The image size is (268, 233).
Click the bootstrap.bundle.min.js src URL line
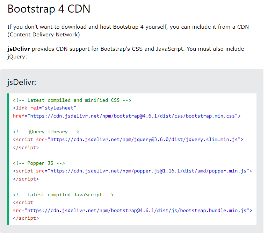point(132,210)
